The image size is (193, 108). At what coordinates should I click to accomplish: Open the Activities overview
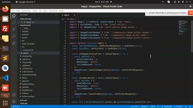click(6, 2)
